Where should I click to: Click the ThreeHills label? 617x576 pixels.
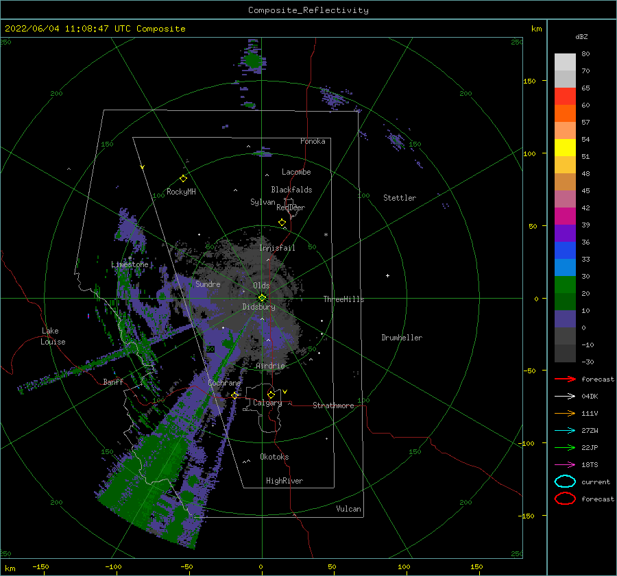click(344, 299)
